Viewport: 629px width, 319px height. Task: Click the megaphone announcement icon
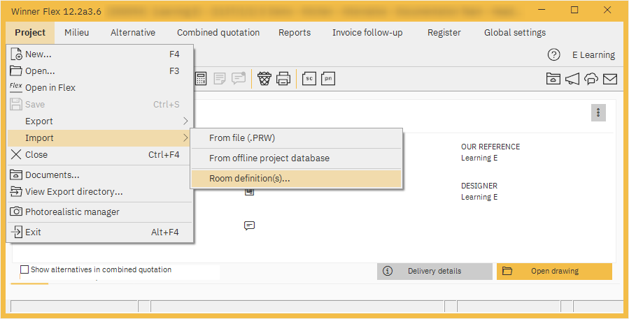coord(572,79)
